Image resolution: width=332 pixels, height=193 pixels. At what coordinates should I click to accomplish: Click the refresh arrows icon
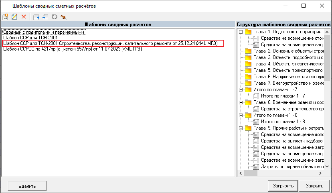coord(54,17)
